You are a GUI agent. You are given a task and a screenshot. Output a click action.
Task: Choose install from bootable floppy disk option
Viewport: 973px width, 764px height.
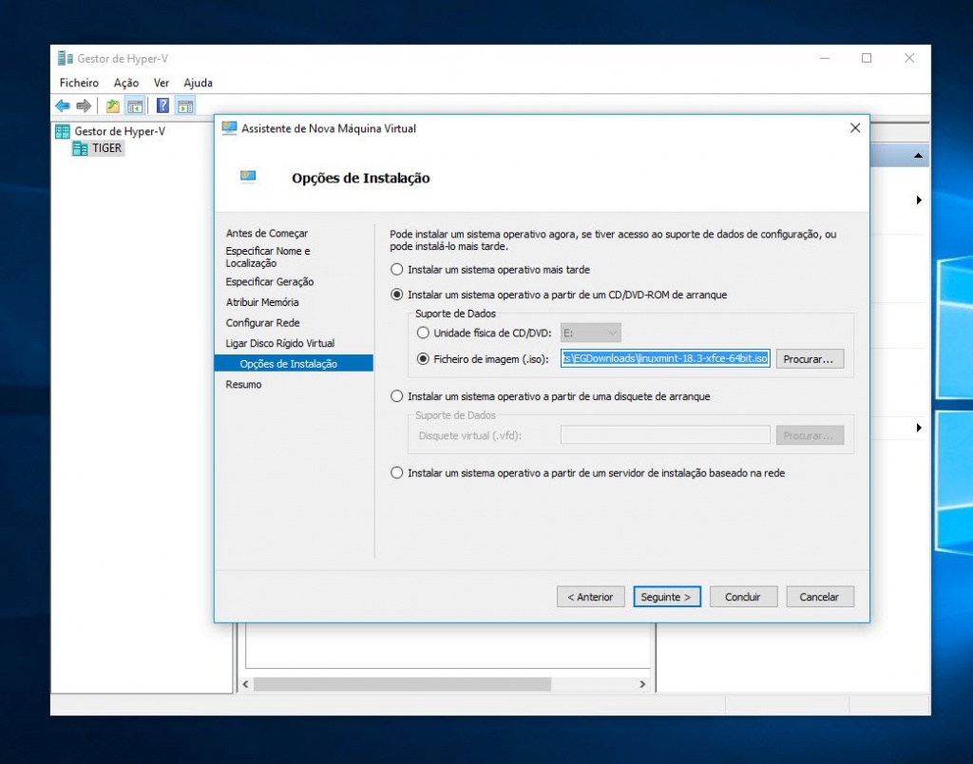click(396, 396)
